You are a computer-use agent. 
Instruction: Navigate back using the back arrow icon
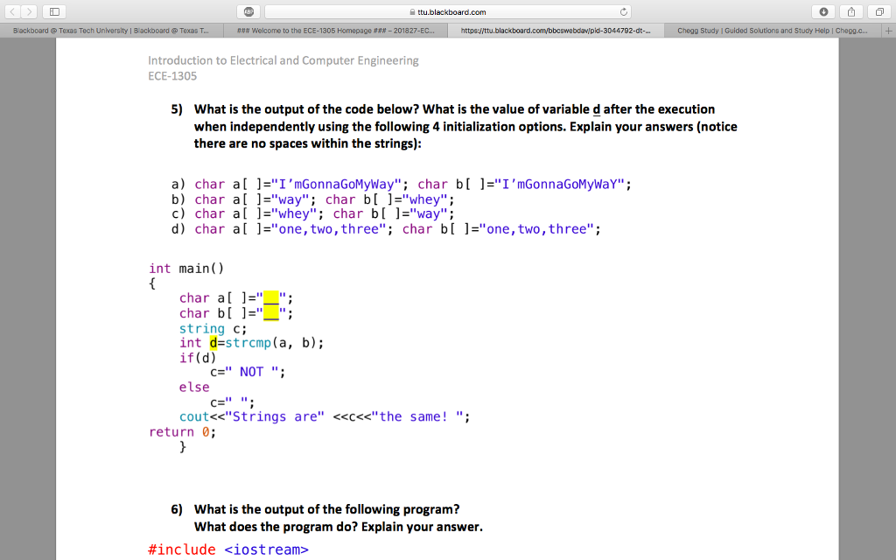(12, 12)
